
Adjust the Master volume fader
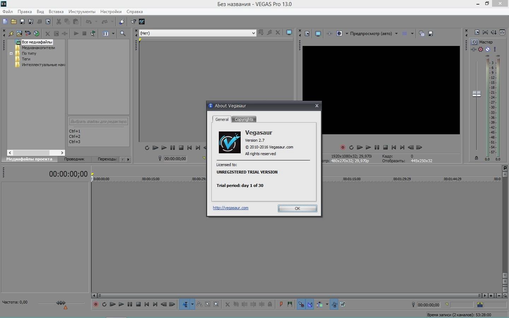(x=476, y=94)
